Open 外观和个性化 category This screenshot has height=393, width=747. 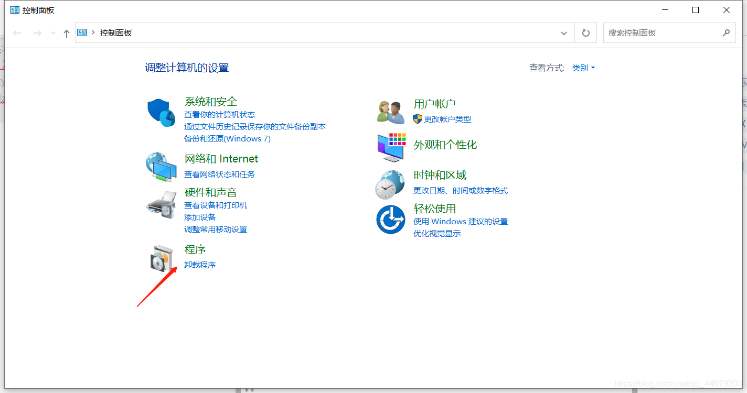pyautogui.click(x=445, y=145)
